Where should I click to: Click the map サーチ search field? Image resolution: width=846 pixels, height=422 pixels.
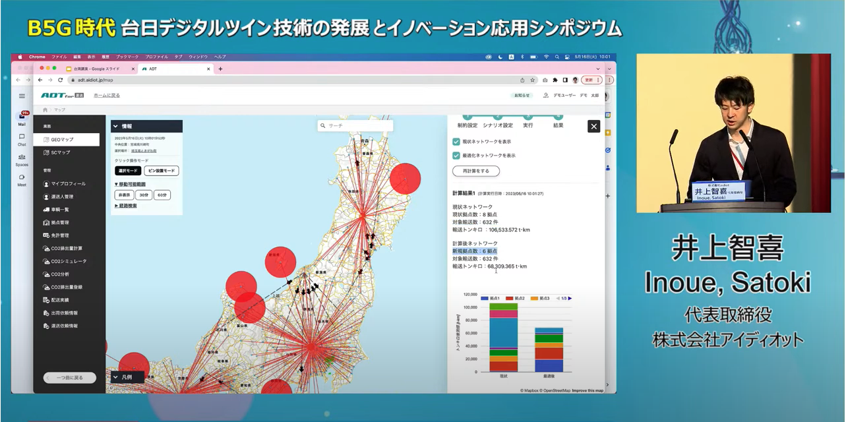click(355, 125)
